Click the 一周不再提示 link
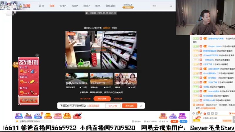The image size is (235, 132). click(93, 106)
